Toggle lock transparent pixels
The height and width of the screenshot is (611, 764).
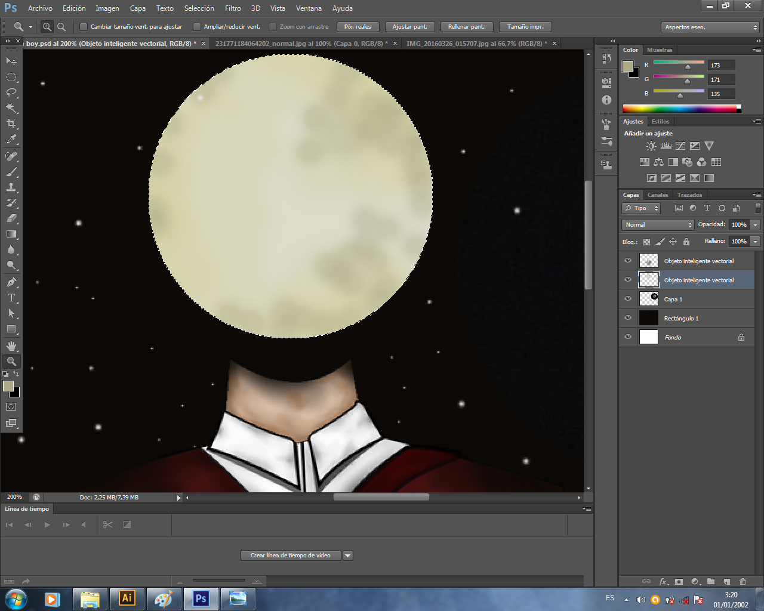(x=646, y=242)
